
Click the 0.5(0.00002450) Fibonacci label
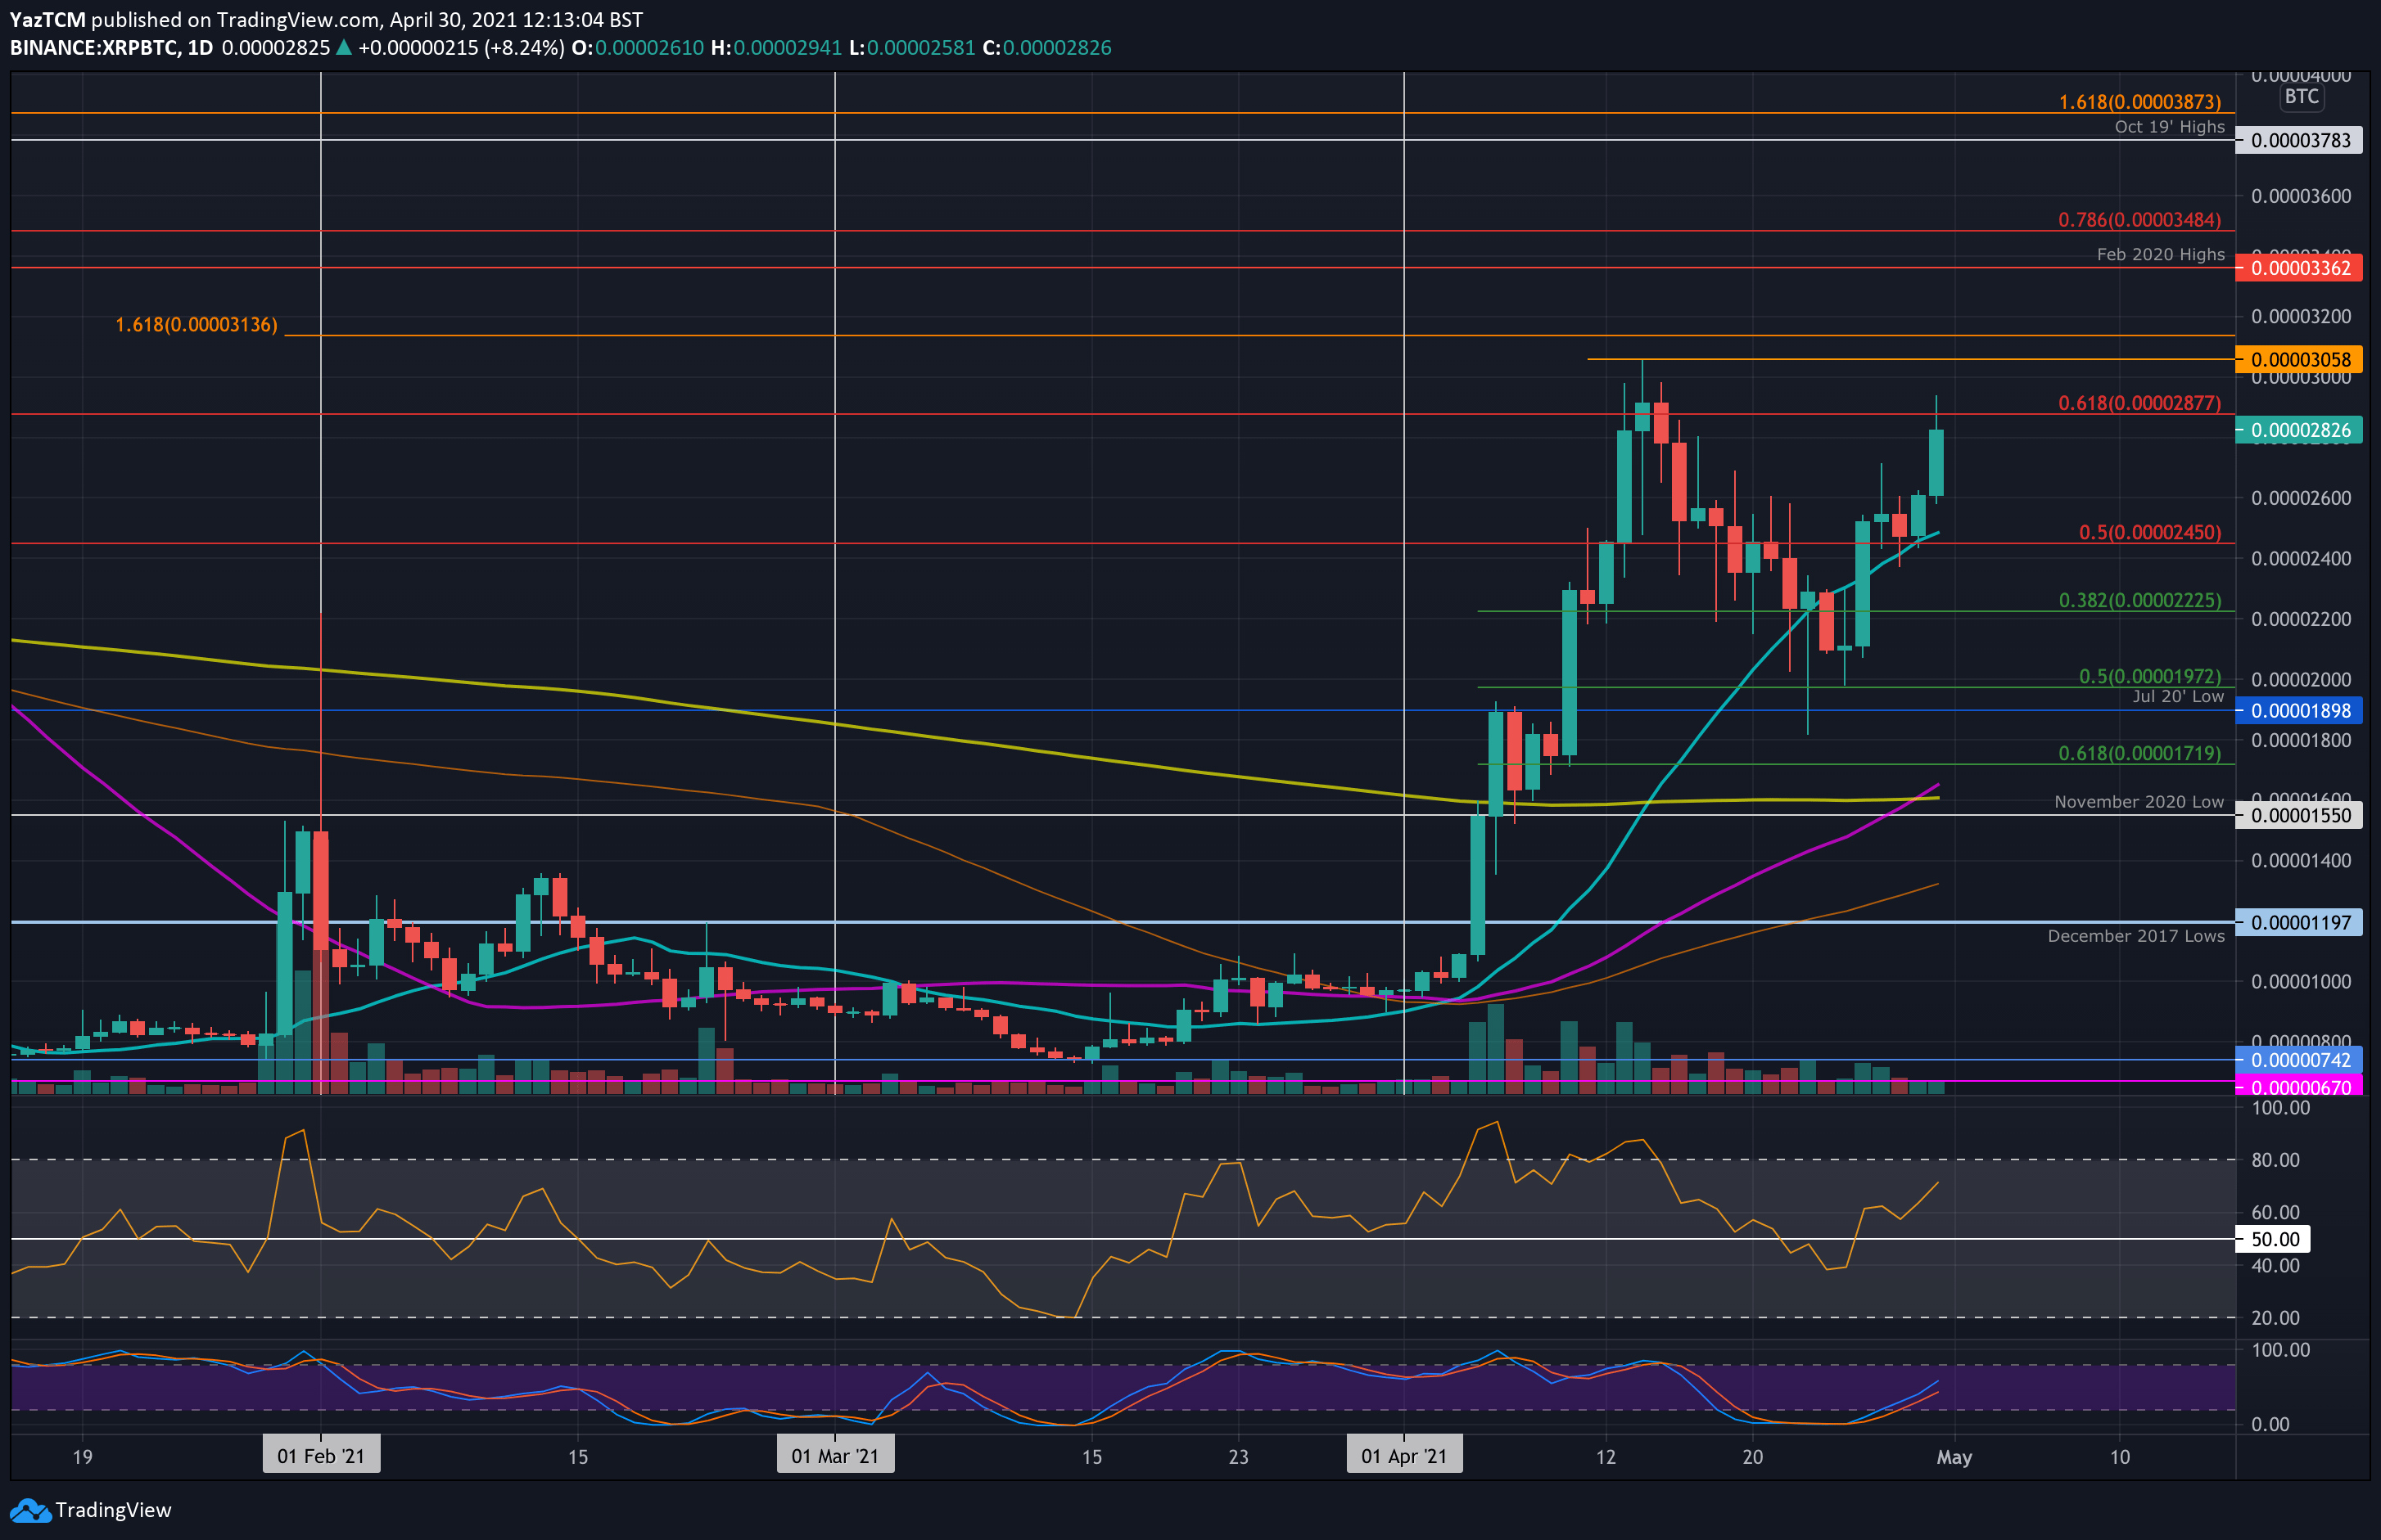pos(2149,533)
